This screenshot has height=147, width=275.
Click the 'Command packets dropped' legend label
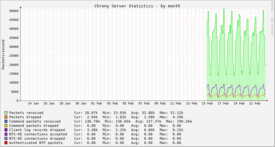(x=34, y=126)
